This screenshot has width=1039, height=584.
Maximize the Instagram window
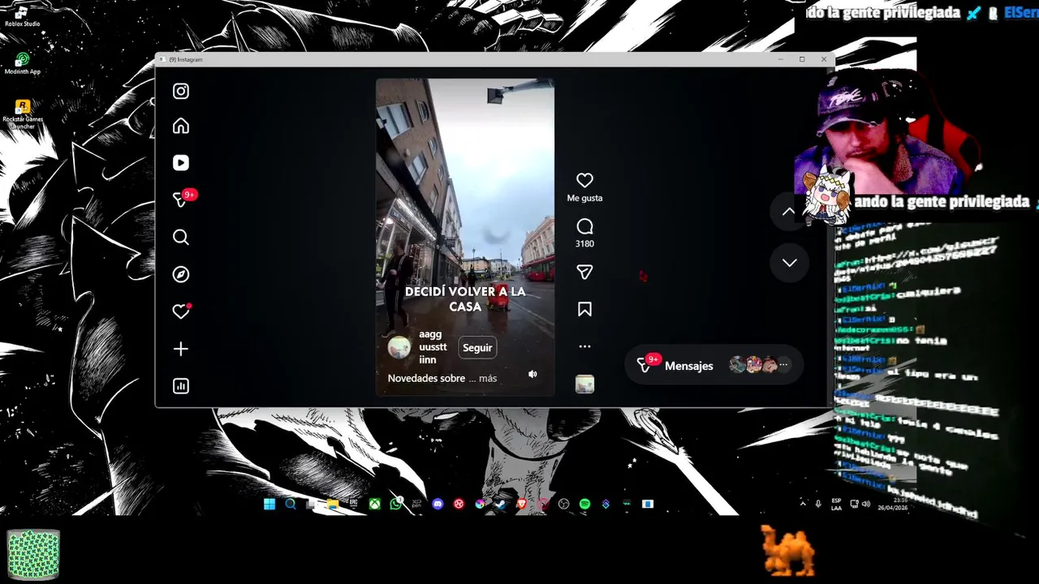pyautogui.click(x=802, y=59)
